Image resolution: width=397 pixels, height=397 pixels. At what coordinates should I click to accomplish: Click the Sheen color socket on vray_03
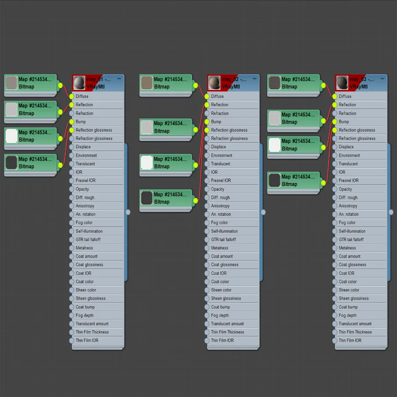click(x=335, y=290)
